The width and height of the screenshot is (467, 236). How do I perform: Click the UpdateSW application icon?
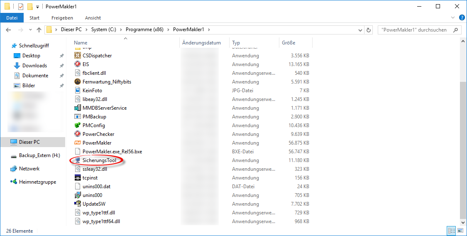click(78, 204)
